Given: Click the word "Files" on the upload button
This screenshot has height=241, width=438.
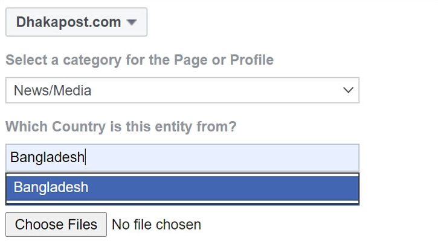Looking at the screenshot, I should coord(82,225).
